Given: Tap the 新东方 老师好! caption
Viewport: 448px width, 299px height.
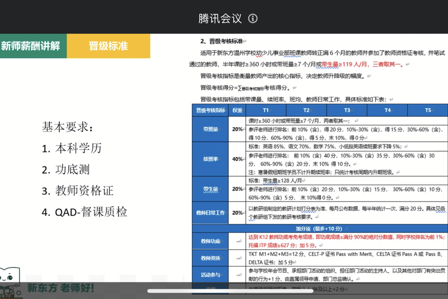Looking at the screenshot, I should [61, 288].
